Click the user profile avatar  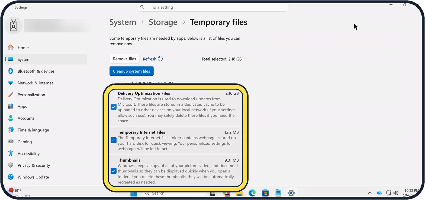click(14, 26)
